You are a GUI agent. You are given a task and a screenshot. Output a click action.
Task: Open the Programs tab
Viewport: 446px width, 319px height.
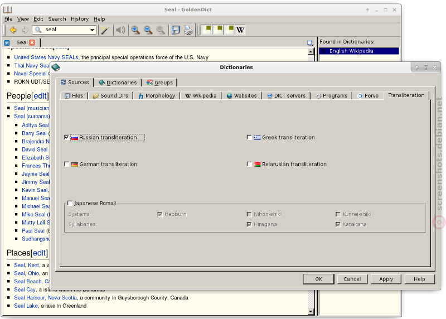(x=331, y=95)
